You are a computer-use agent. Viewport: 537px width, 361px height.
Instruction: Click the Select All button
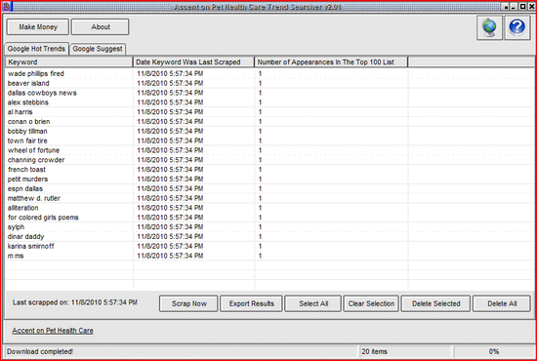(313, 303)
